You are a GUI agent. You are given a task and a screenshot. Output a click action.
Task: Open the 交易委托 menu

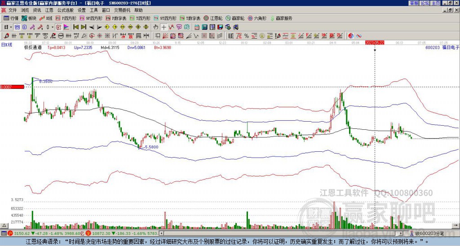pyautogui.click(x=122, y=10)
